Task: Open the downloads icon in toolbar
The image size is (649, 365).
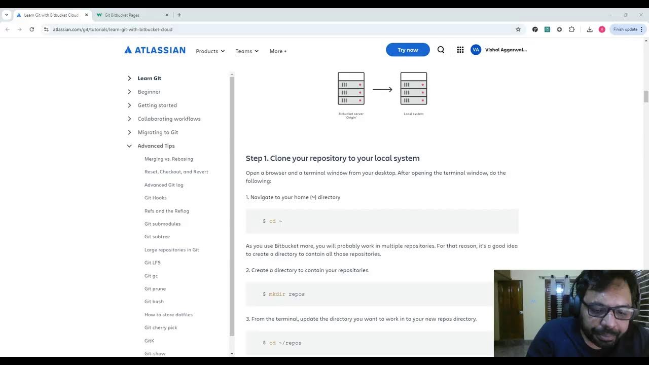Action: tap(590, 29)
